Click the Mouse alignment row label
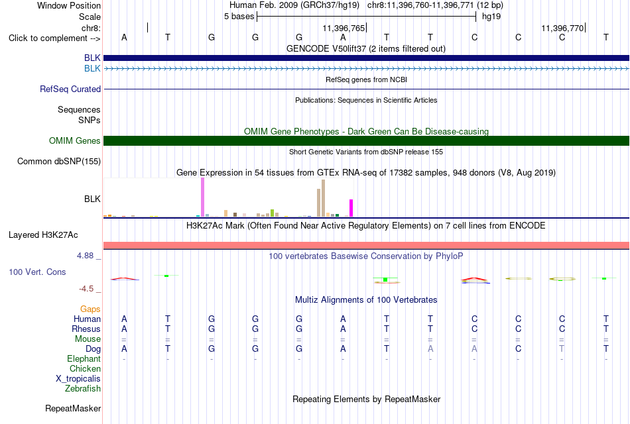 88,339
